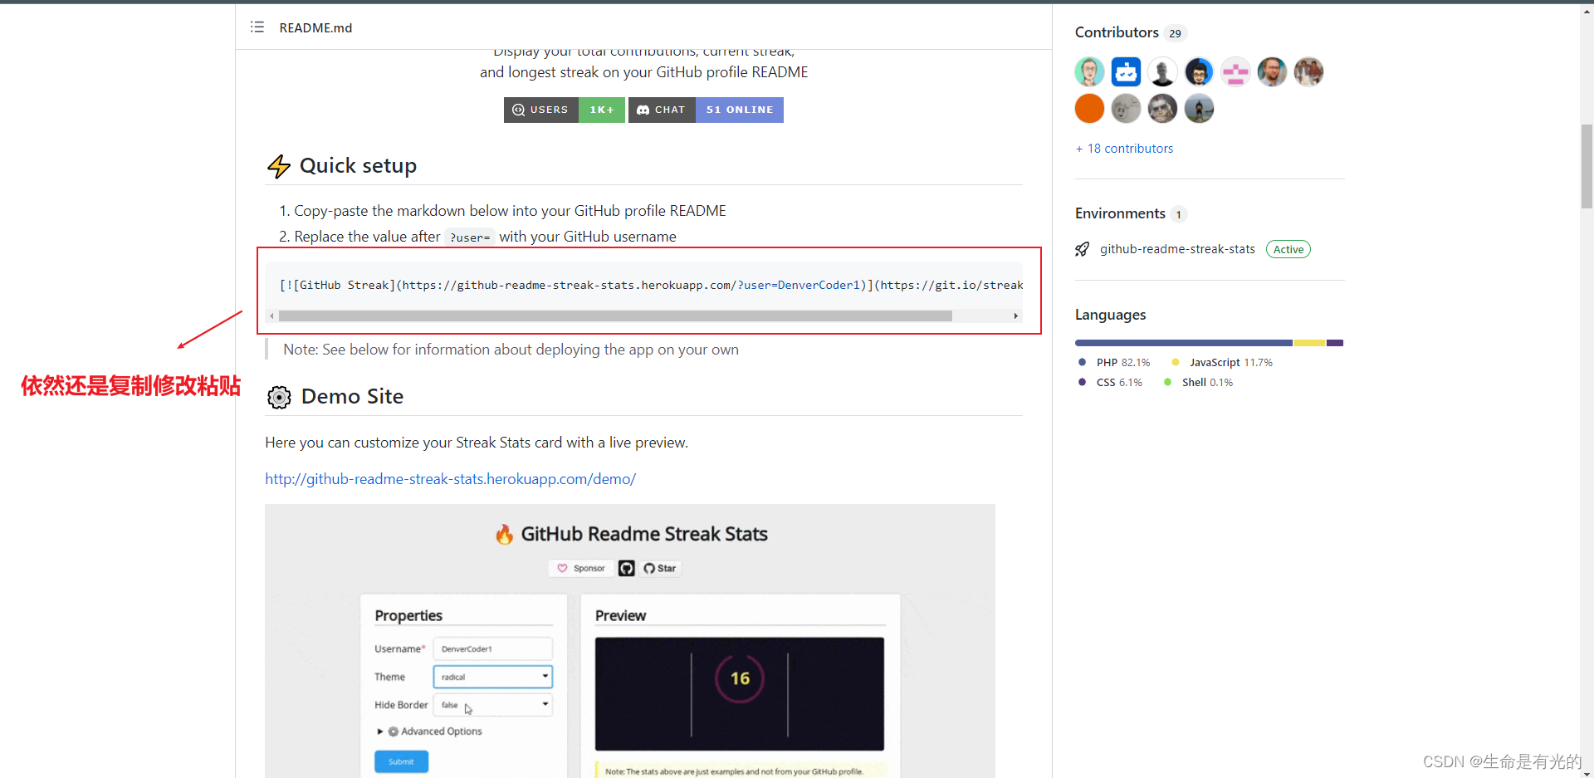The width and height of the screenshot is (1594, 778).
Task: Click the gray animal contributor avatar
Action: 1126,109
